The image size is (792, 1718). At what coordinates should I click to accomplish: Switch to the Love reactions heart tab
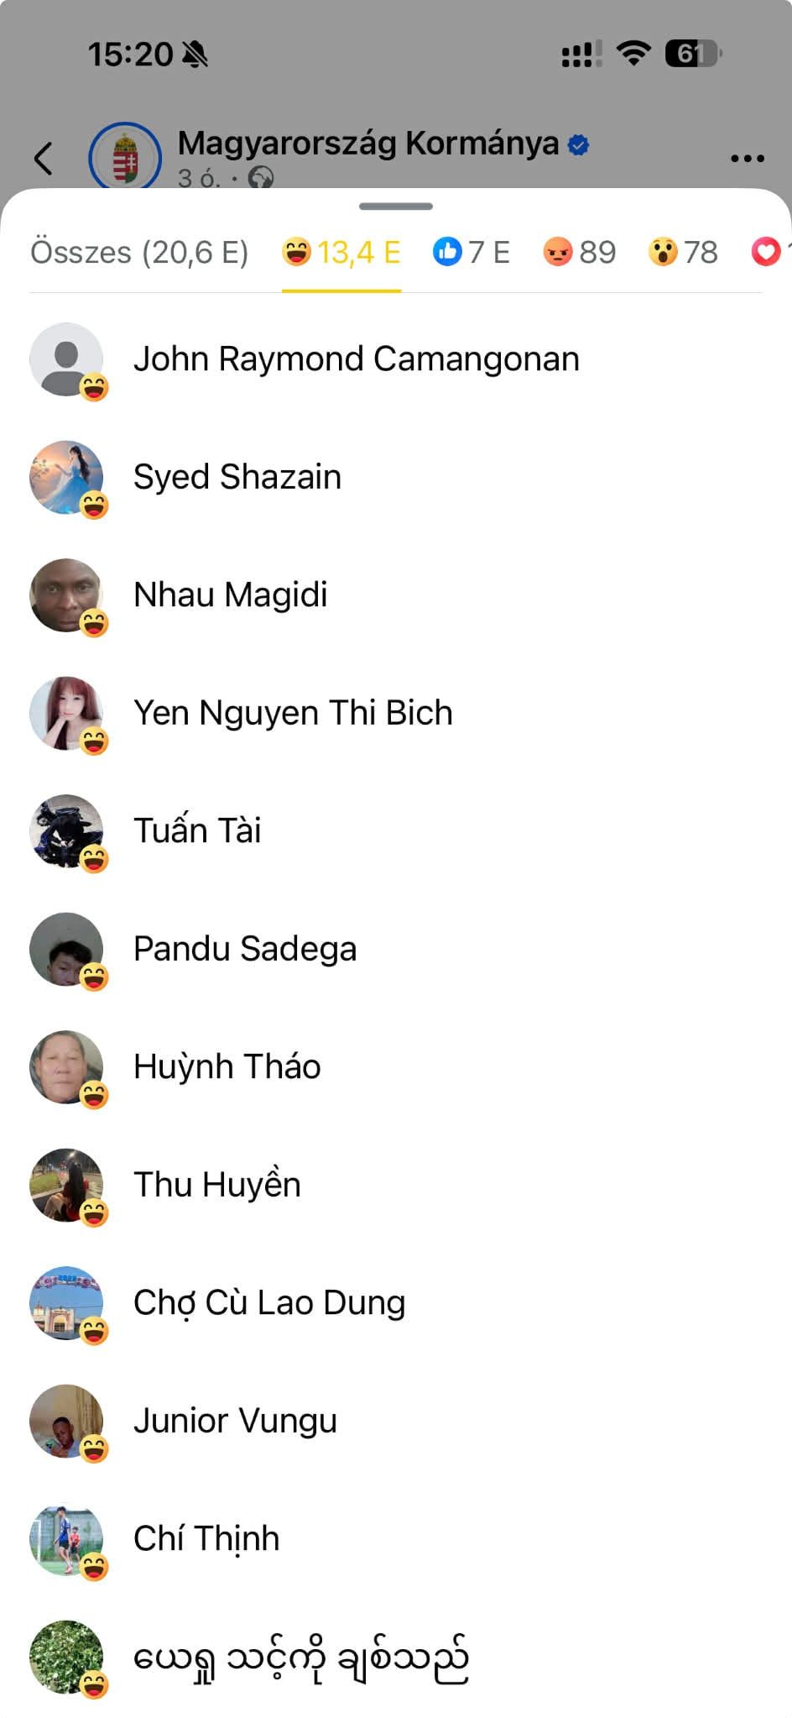pos(767,252)
